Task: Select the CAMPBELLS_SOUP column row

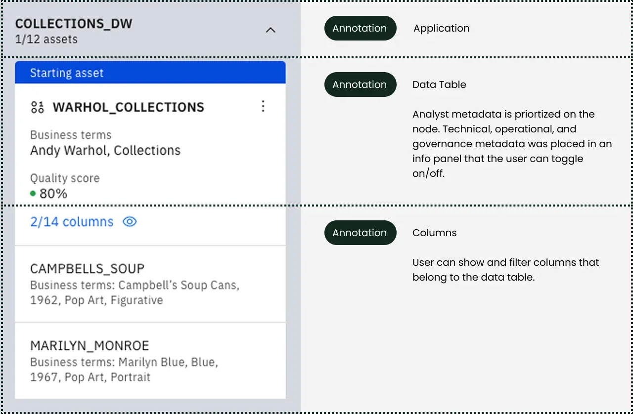Action: [x=150, y=284]
